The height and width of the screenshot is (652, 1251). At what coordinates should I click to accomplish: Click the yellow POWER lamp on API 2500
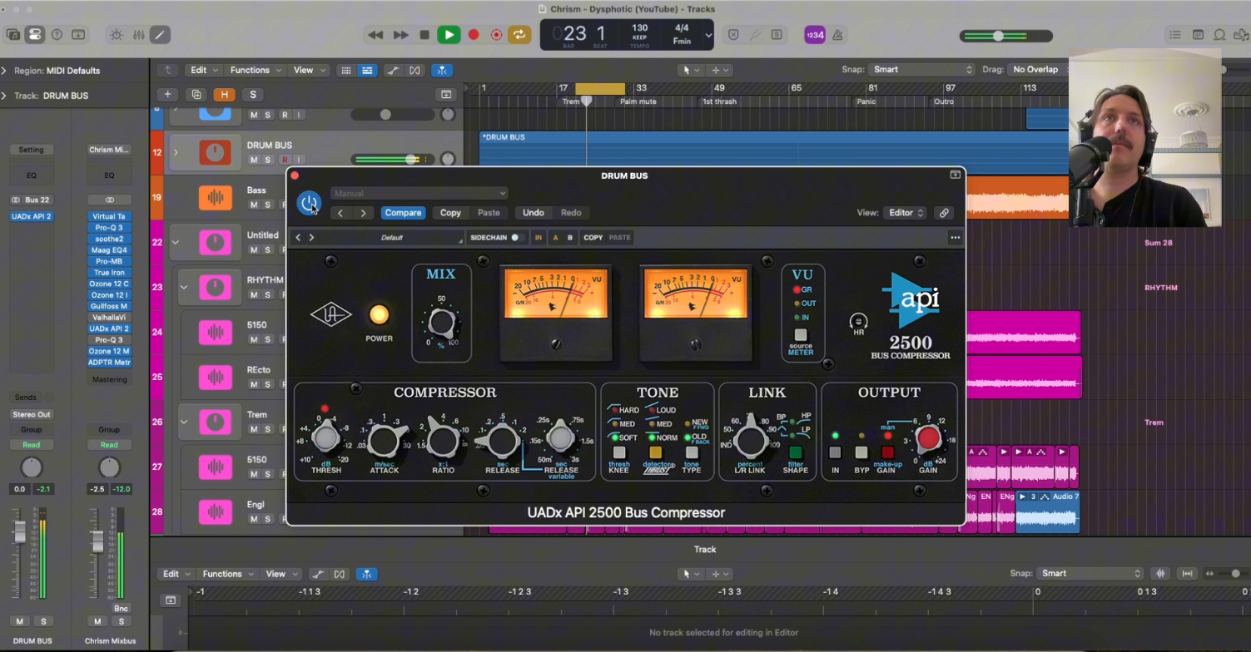(379, 314)
